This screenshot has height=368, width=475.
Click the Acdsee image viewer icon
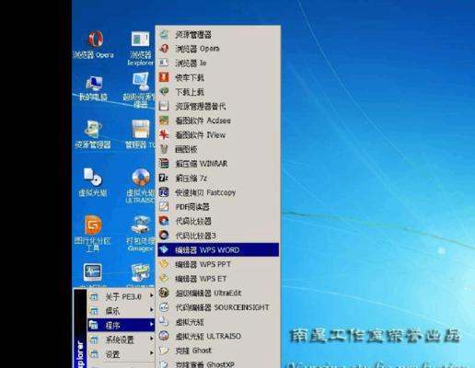pos(164,121)
